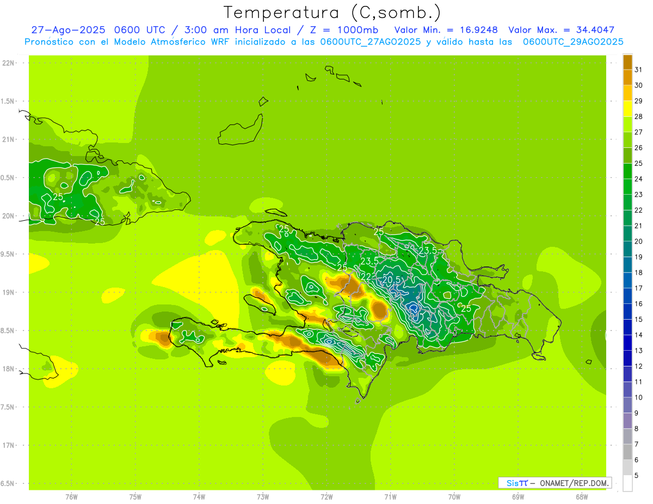Click the '18' color bar scale label
The height and width of the screenshot is (504, 653).
[x=639, y=272]
